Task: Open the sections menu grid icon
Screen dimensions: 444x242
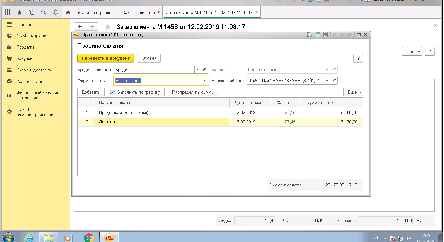Action: click(x=7, y=12)
